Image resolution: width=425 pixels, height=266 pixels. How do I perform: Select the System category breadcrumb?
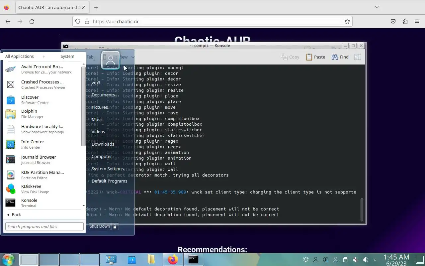(x=67, y=56)
